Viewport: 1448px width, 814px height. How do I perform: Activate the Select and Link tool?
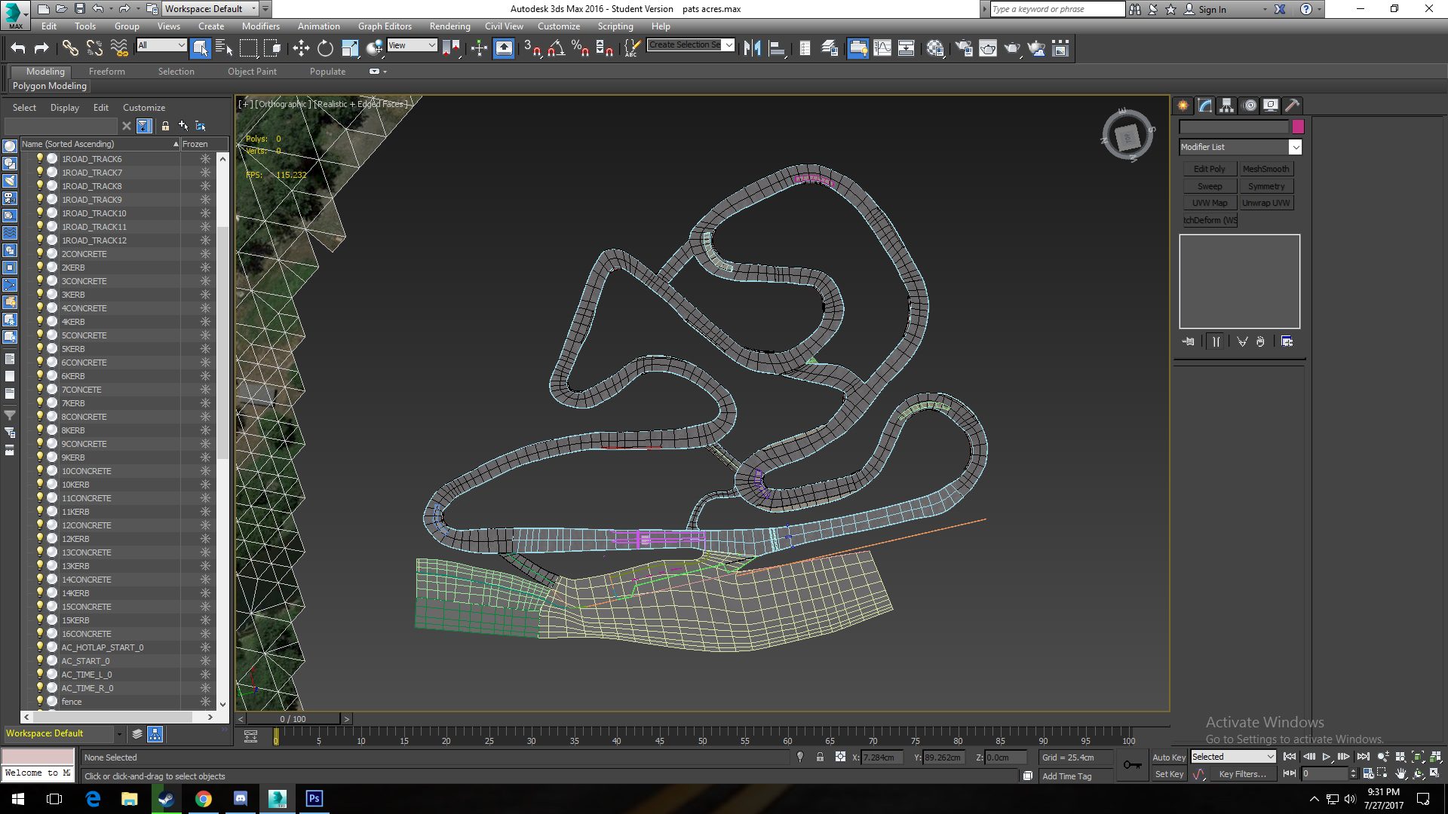[x=70, y=48]
